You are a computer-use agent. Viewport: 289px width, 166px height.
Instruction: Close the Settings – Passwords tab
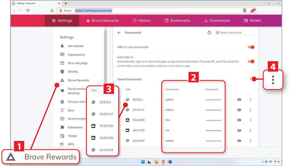point(59,3)
